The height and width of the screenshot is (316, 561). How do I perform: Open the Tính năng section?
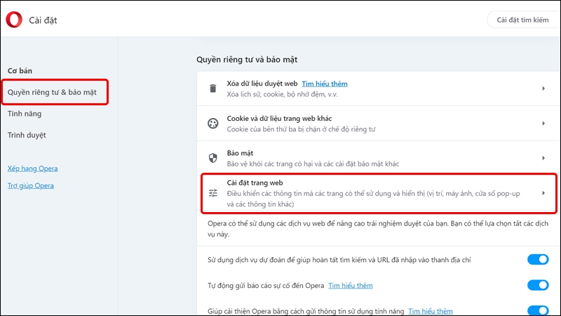click(25, 114)
